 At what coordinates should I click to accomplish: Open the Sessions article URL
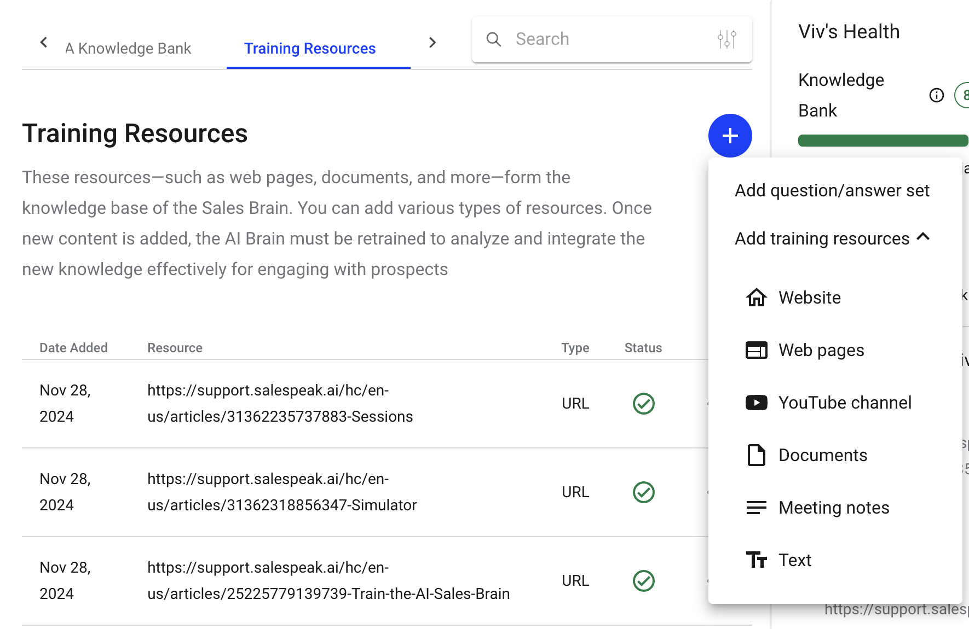(280, 404)
